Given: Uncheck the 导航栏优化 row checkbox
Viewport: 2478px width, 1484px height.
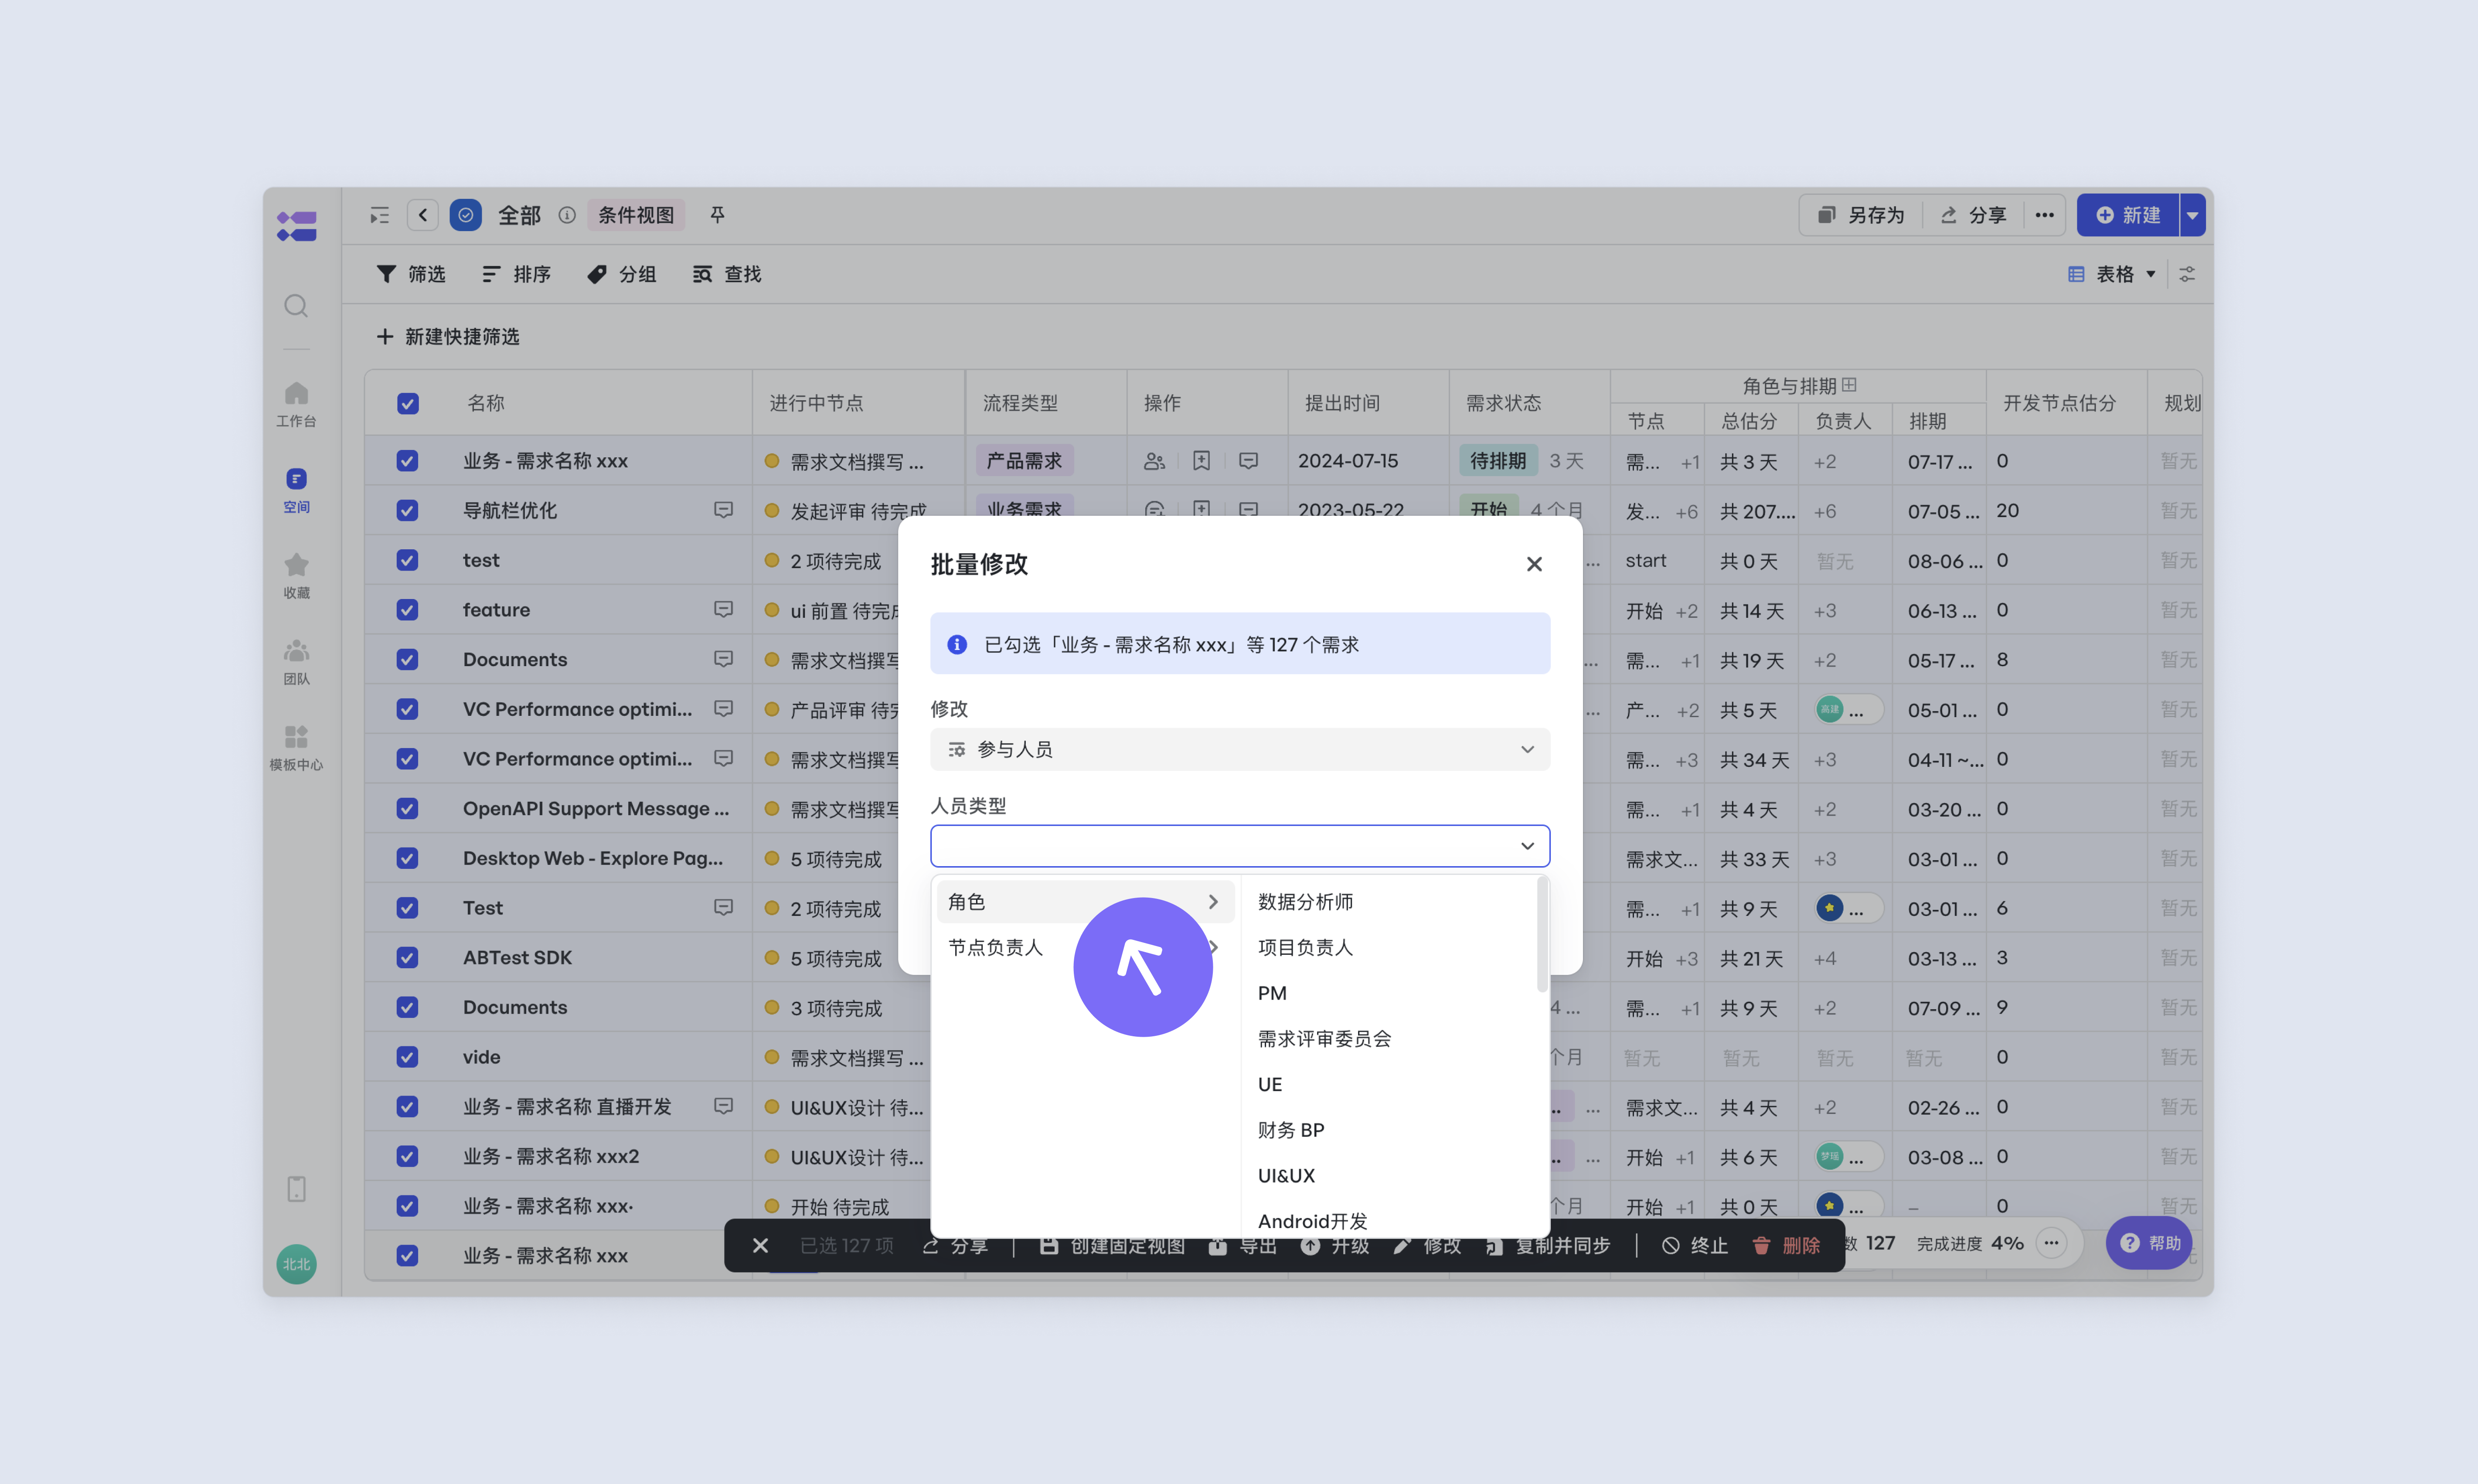Looking at the screenshot, I should [x=407, y=510].
